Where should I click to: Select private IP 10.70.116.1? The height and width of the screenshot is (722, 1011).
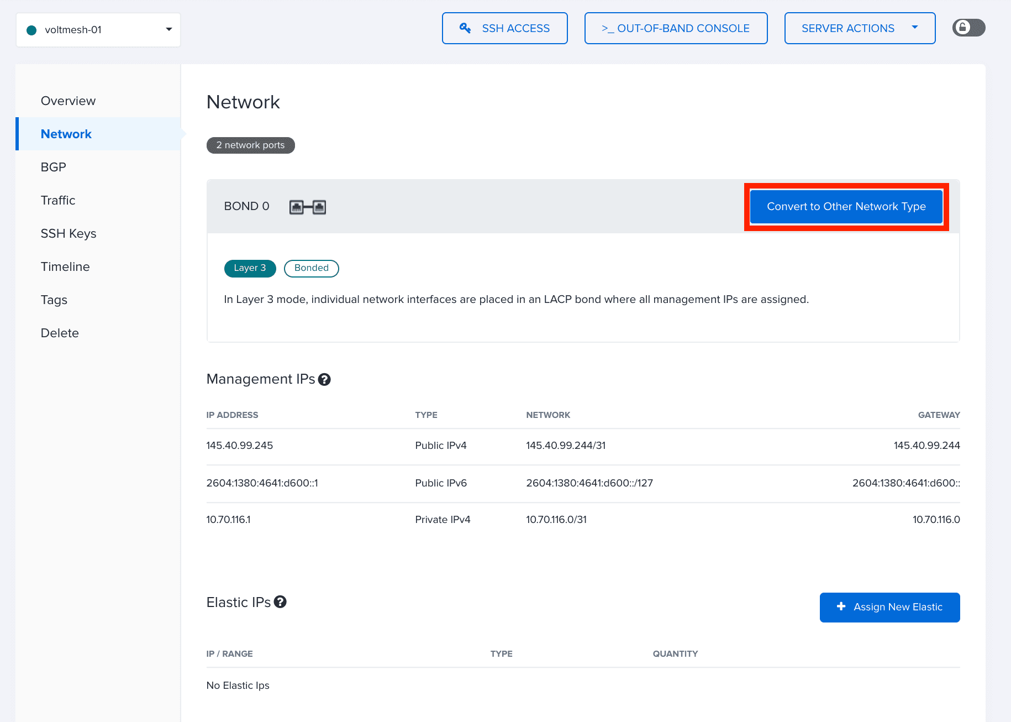click(x=229, y=520)
